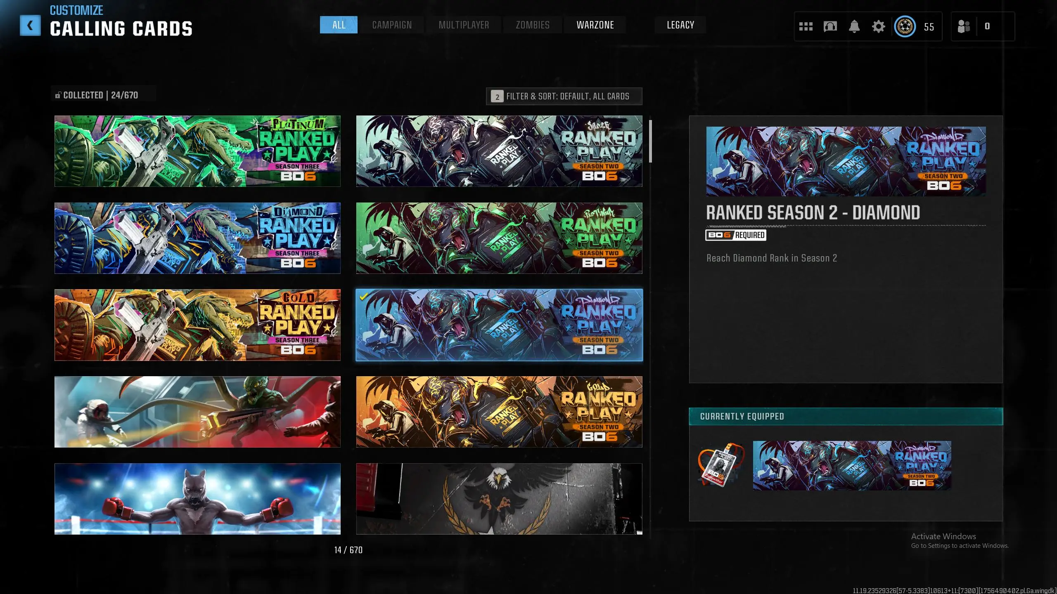This screenshot has height=594, width=1057.
Task: Open the grid menu icon
Action: (x=806, y=27)
